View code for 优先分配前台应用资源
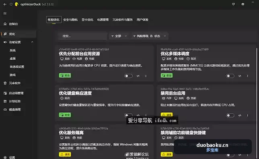 [138, 76]
